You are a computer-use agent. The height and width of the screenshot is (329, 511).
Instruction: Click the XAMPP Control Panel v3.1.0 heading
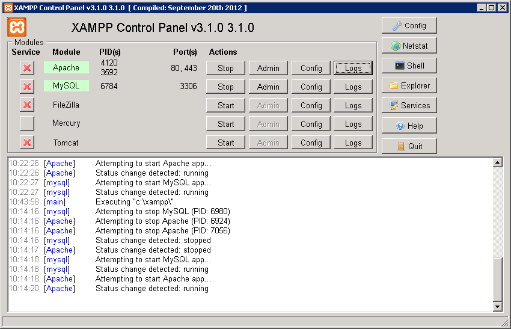(163, 28)
